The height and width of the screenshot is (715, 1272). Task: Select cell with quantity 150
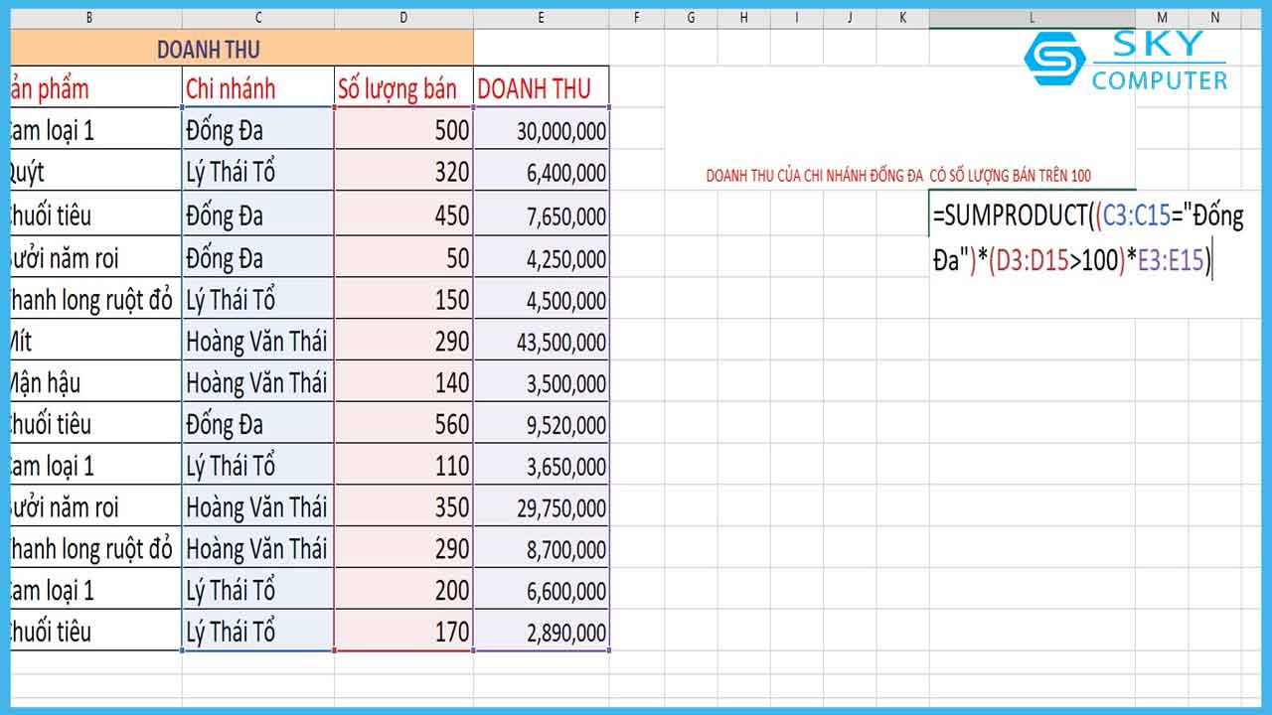click(x=403, y=299)
